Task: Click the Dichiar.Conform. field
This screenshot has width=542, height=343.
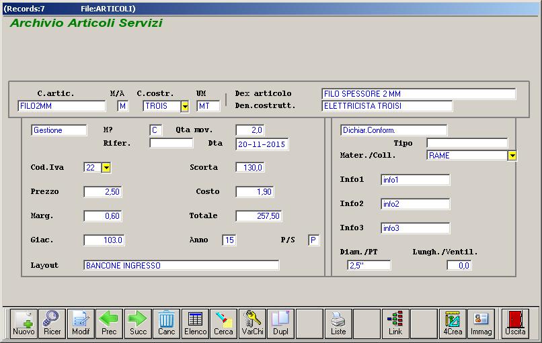Action: pyautogui.click(x=393, y=130)
